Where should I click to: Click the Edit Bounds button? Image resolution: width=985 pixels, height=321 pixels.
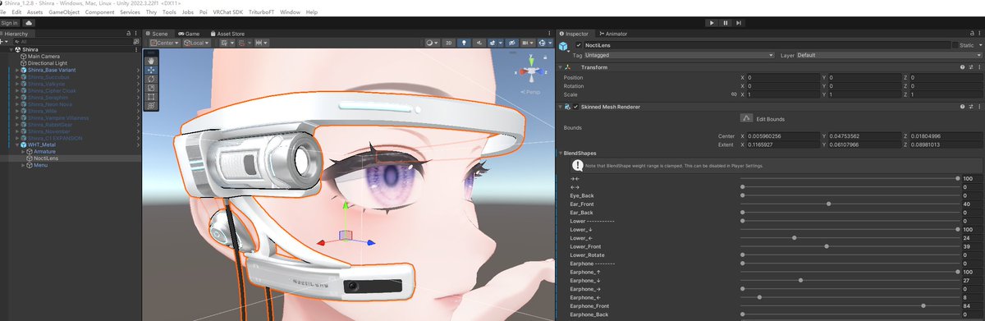point(747,118)
